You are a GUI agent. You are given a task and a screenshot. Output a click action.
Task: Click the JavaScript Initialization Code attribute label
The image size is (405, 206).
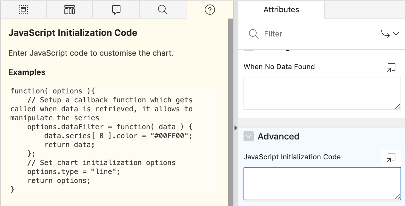(292, 157)
